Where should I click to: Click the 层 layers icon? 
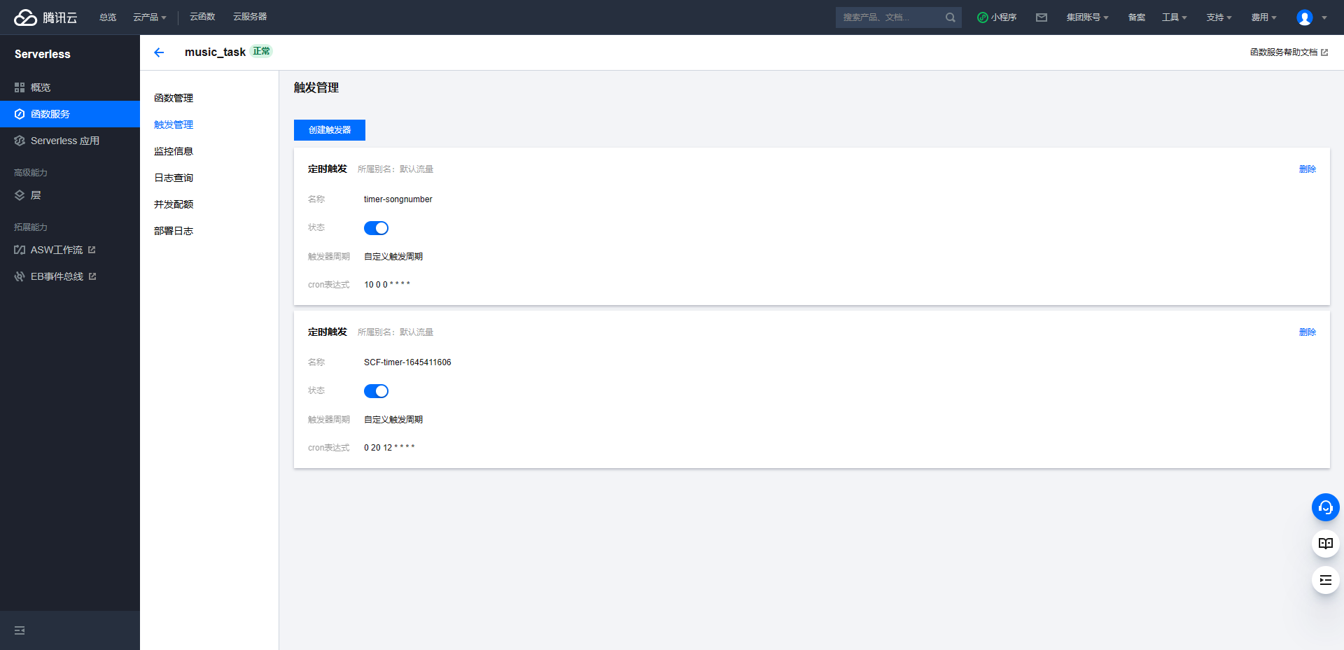(x=20, y=195)
